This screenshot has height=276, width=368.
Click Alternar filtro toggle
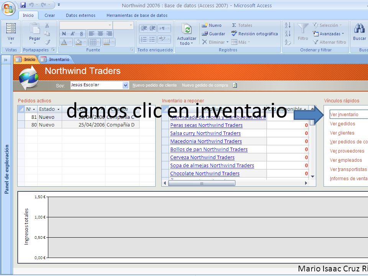click(329, 42)
